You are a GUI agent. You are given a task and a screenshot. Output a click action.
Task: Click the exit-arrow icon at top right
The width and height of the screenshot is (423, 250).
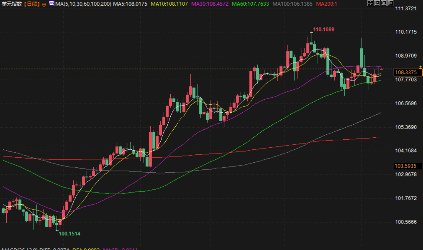(x=391, y=3)
